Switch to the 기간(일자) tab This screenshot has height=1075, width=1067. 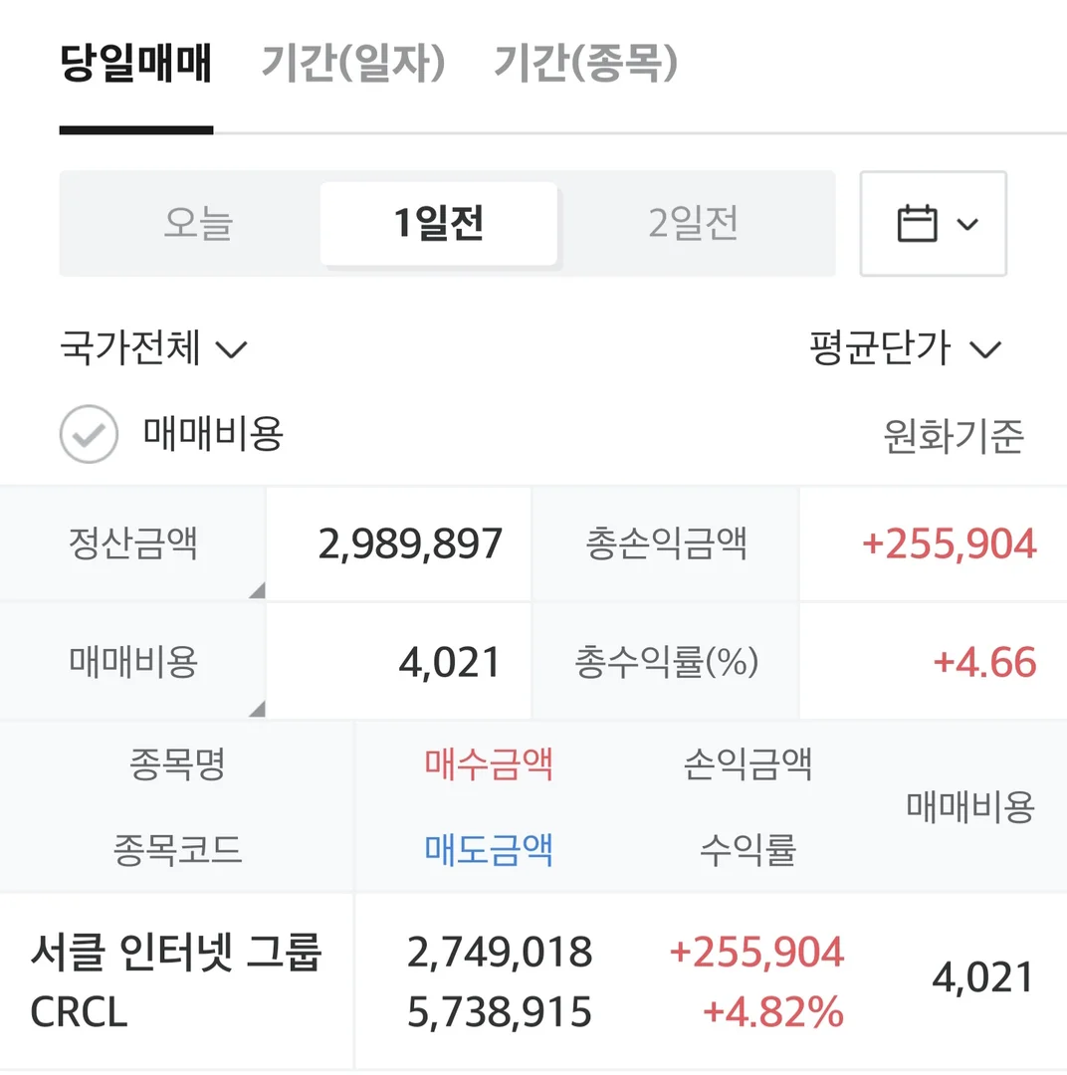pyautogui.click(x=353, y=66)
